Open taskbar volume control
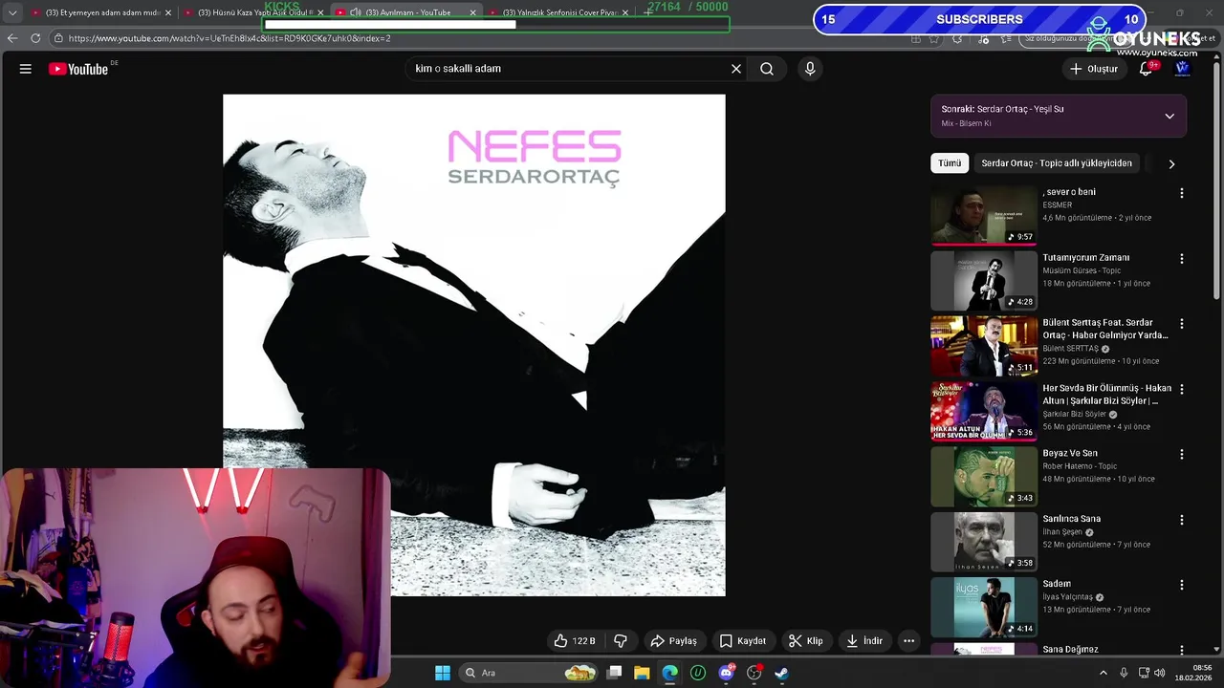 [1159, 673]
